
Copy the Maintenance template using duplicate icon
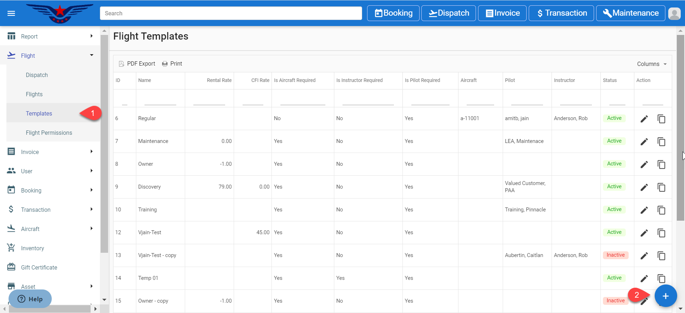661,142
